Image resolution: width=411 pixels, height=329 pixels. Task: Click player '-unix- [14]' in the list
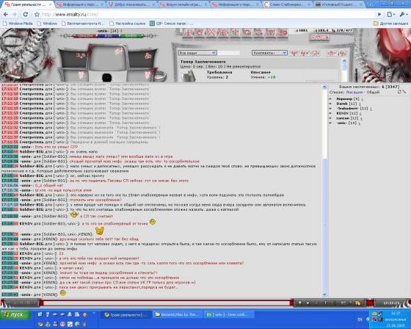tap(346, 123)
